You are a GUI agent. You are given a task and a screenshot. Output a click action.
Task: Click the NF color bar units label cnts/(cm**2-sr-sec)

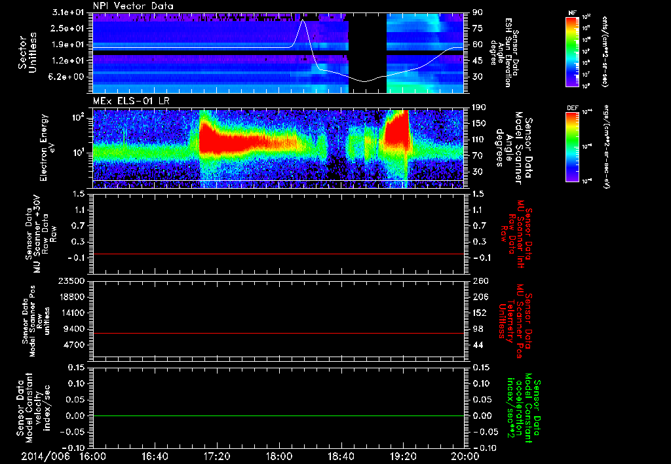605,52
